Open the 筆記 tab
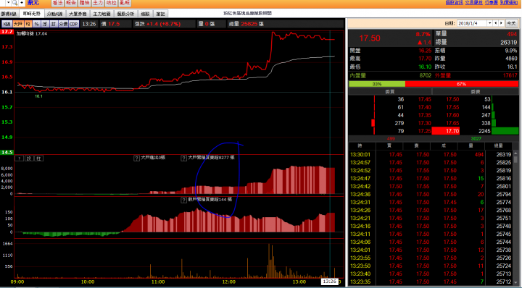This screenshot has height=288, width=522. (x=160, y=14)
